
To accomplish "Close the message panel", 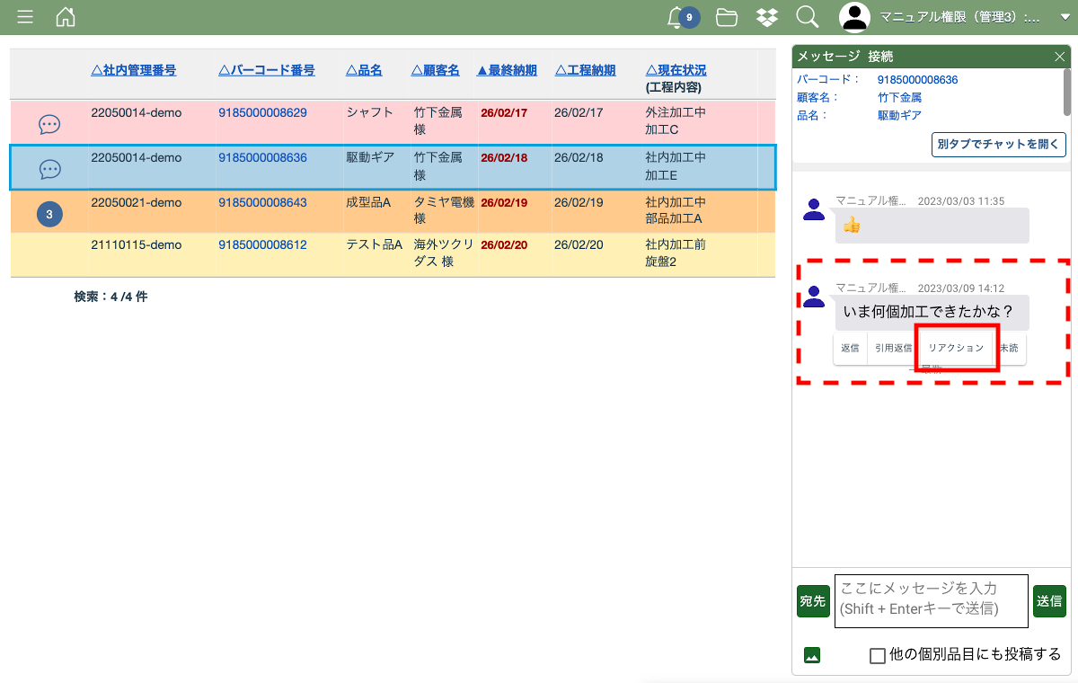I will pos(1059,57).
